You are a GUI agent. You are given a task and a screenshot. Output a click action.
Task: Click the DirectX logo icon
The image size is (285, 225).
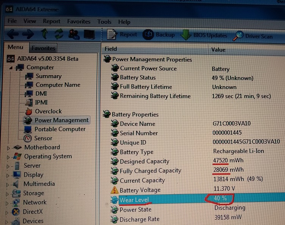16,212
